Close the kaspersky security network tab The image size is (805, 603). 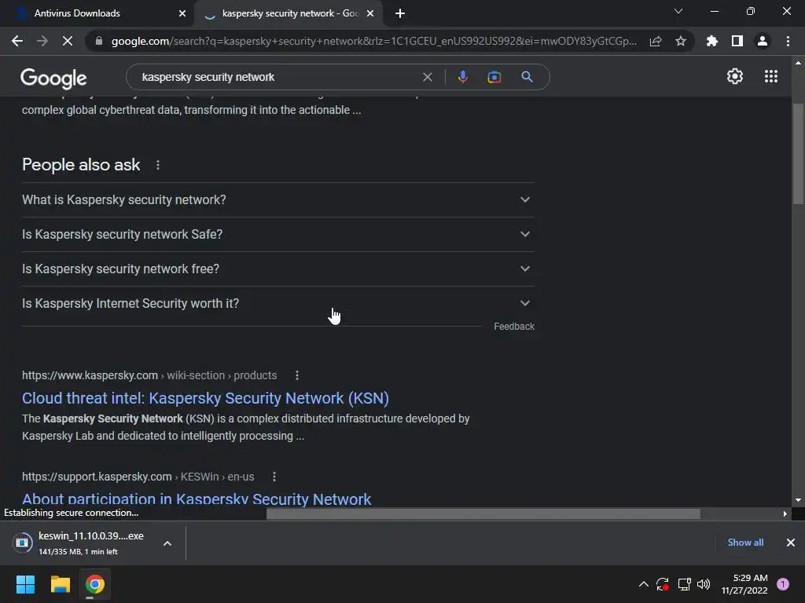click(x=370, y=13)
